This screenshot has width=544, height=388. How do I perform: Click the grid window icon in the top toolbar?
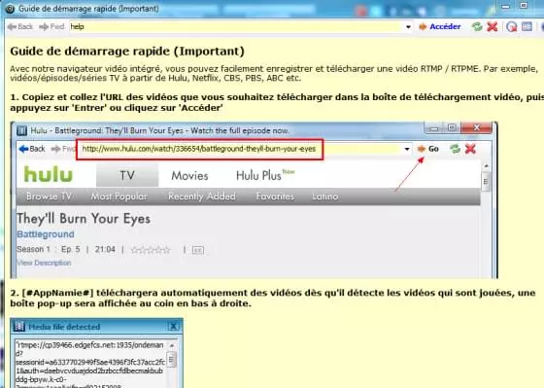[x=527, y=27]
